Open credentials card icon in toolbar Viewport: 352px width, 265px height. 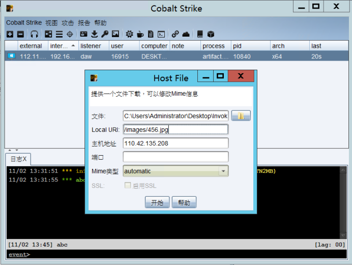pyautogui.click(x=84, y=34)
